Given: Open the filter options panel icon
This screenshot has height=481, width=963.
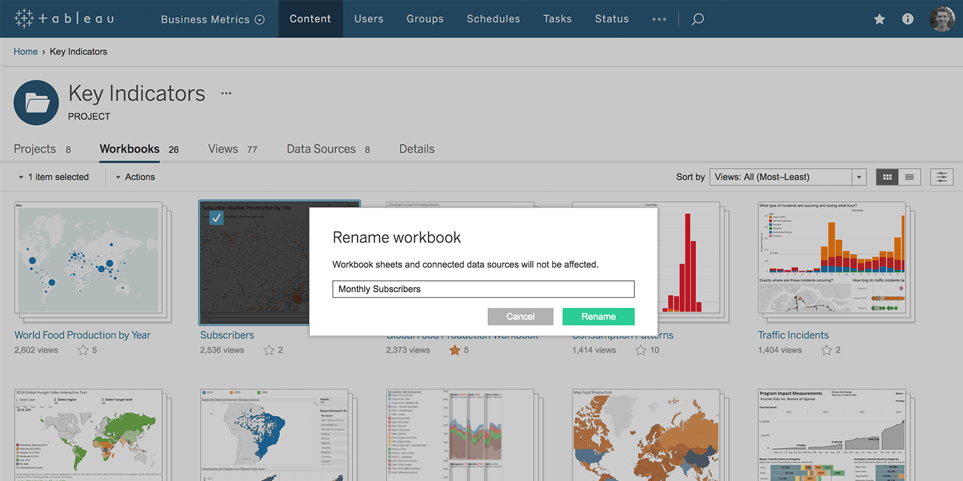Looking at the screenshot, I should point(942,177).
